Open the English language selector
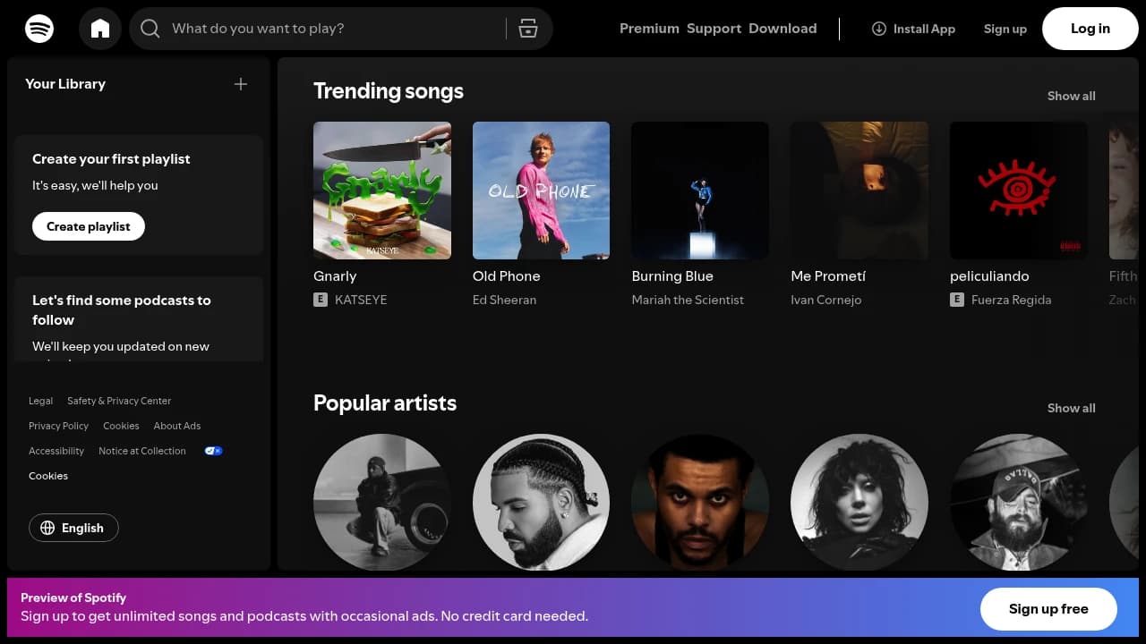Viewport: 1146px width, 644px height. click(x=73, y=528)
